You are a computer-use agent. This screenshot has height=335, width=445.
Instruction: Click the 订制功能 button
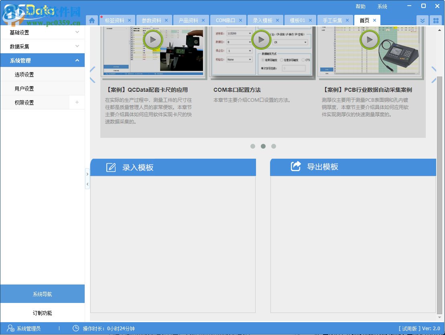[43, 313]
